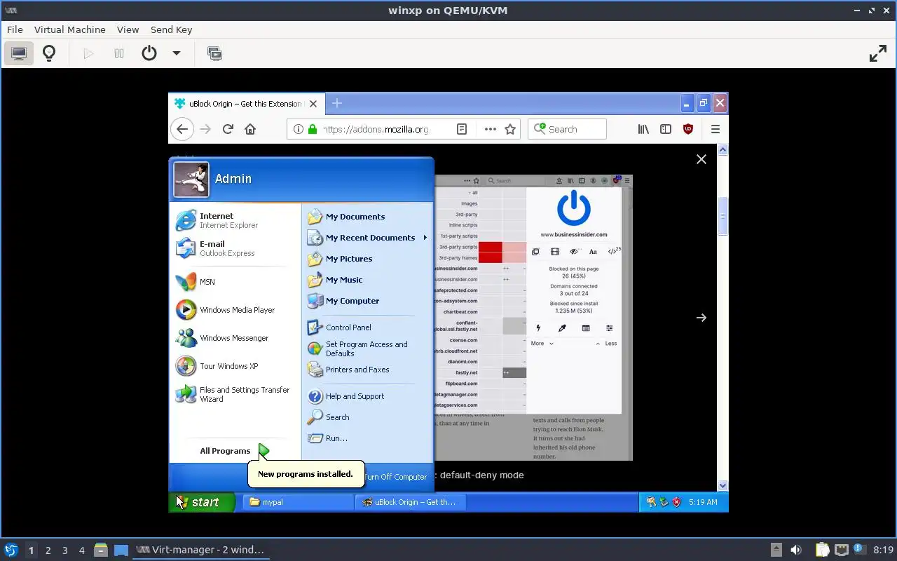
Task: Open Virtual Machine menu
Action: tap(70, 29)
